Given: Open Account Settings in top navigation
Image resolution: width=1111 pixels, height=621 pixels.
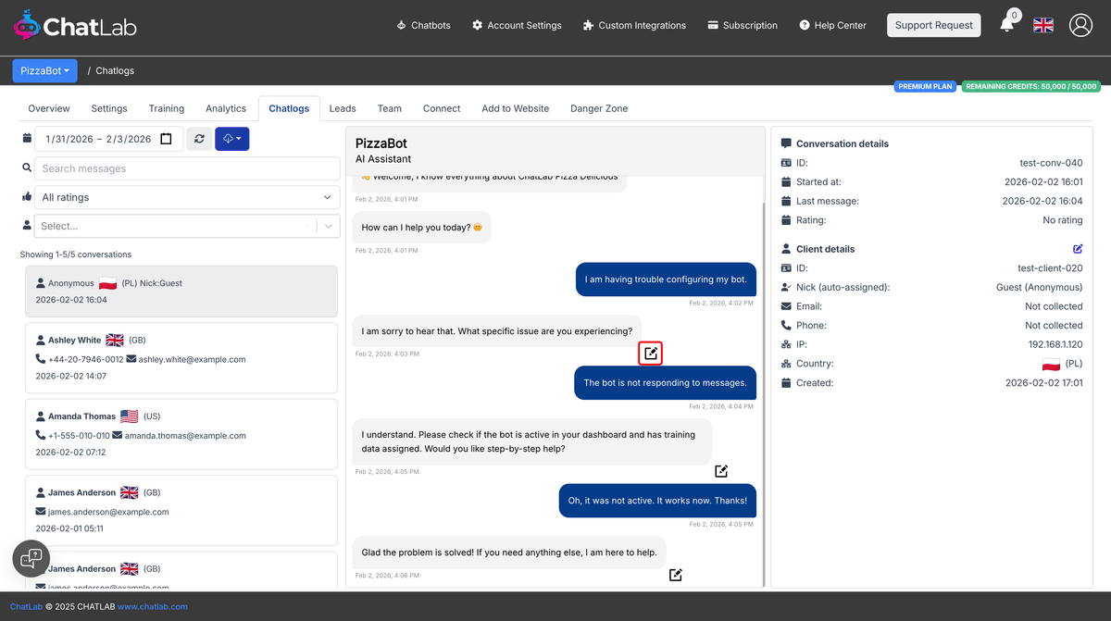Looking at the screenshot, I should [517, 25].
